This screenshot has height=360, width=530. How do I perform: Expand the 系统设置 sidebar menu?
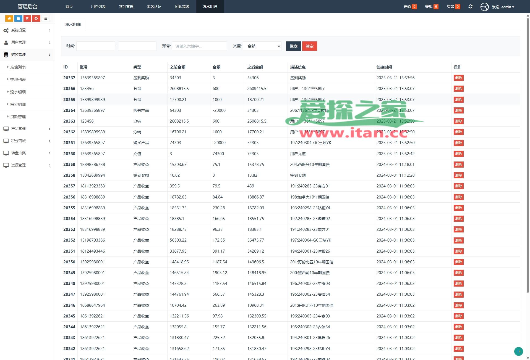tap(27, 30)
